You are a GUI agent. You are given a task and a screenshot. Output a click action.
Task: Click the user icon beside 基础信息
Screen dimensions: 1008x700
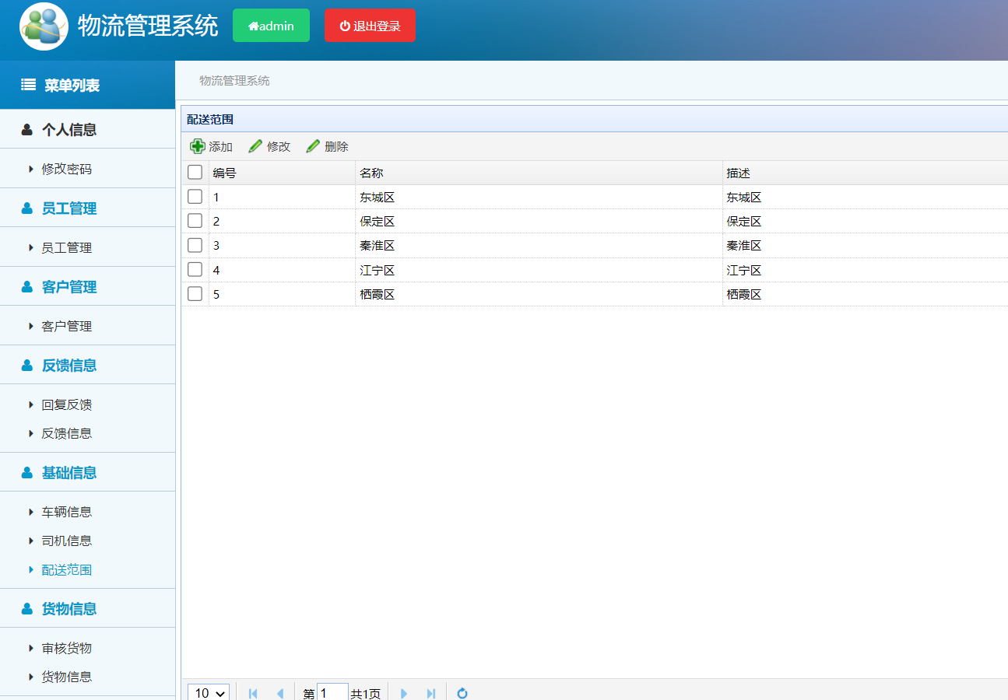coord(27,472)
